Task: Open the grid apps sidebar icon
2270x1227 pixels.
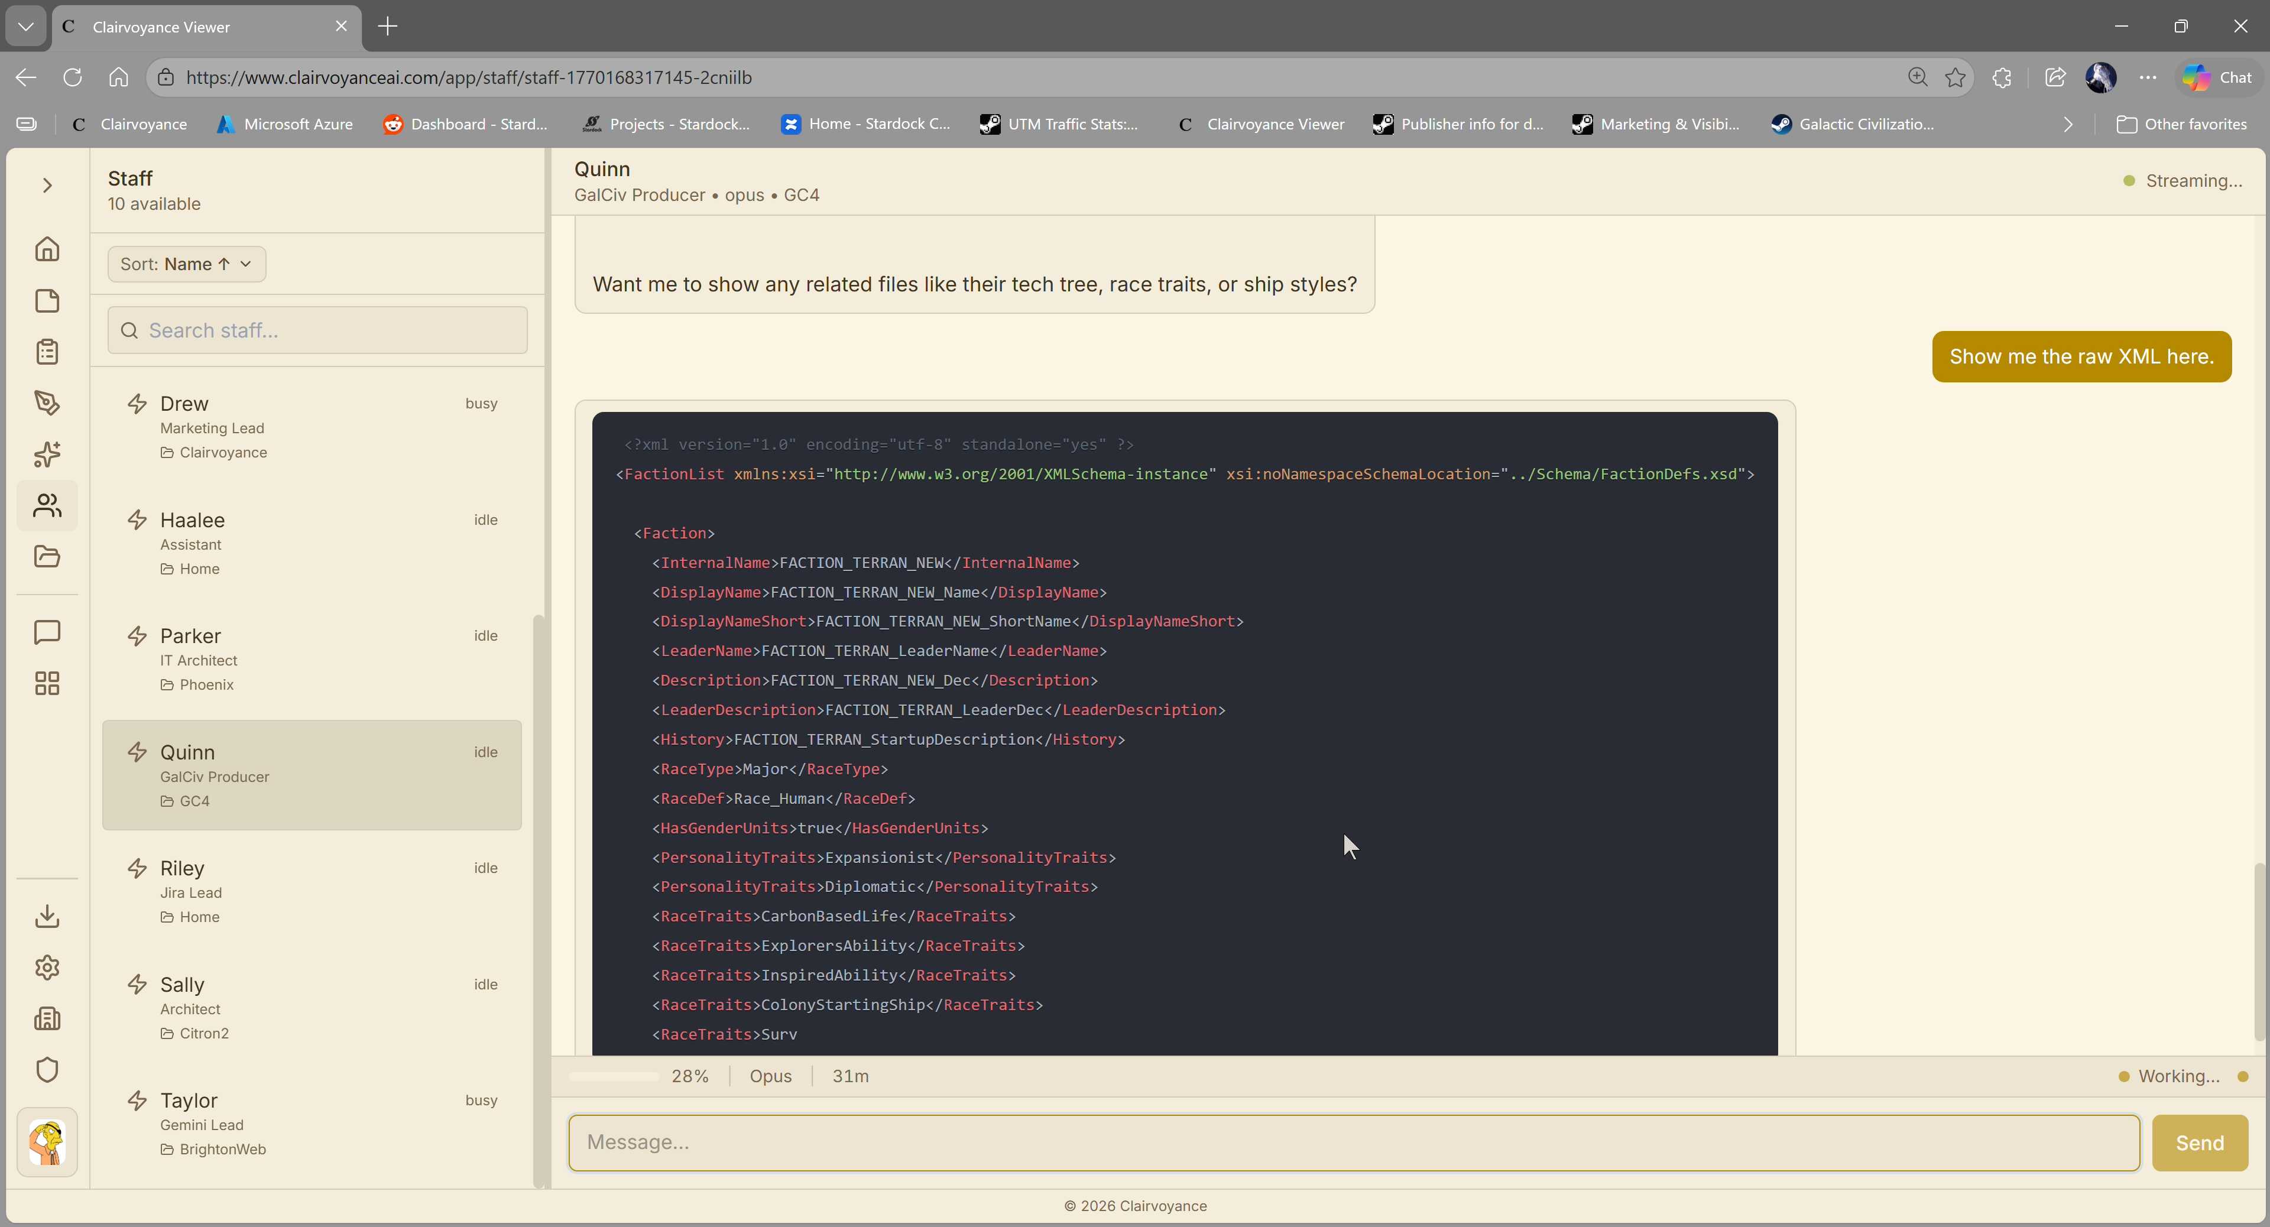Action: point(47,683)
